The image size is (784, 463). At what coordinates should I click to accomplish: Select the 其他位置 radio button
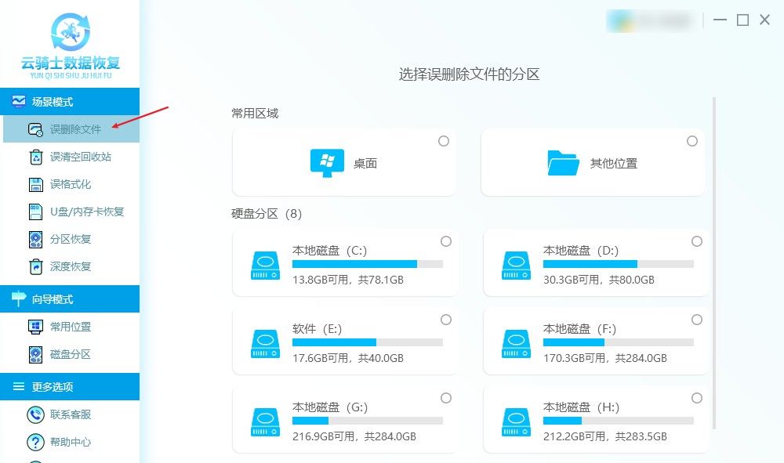click(x=692, y=141)
